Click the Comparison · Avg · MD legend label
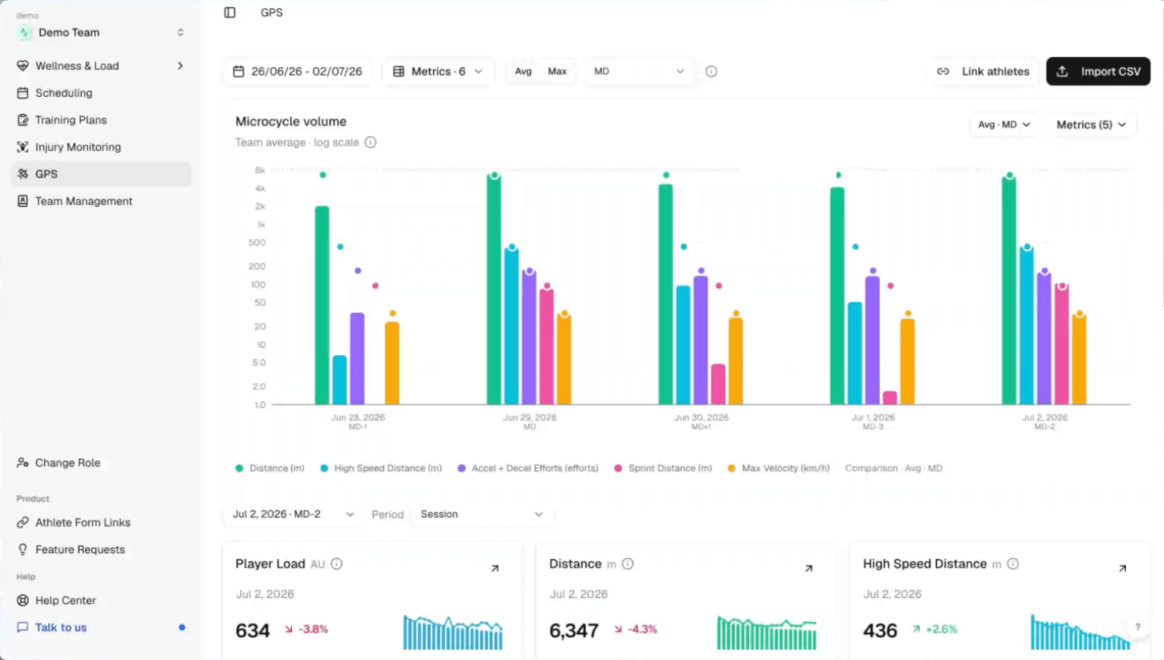1164x660 pixels. point(894,468)
